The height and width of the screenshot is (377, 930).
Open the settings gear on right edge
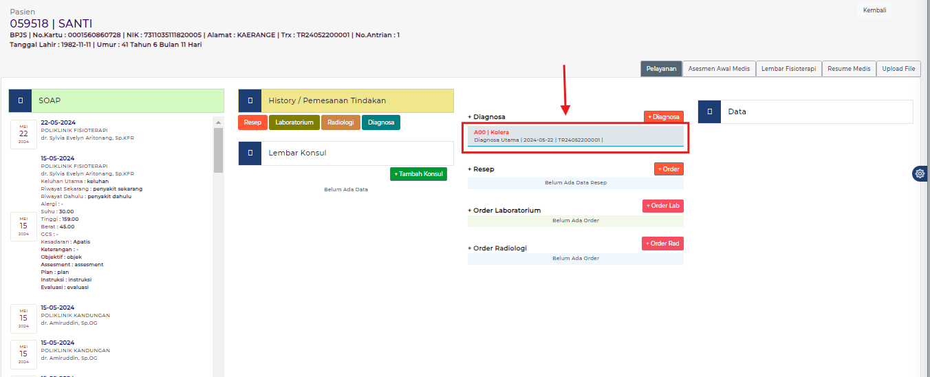pos(920,173)
